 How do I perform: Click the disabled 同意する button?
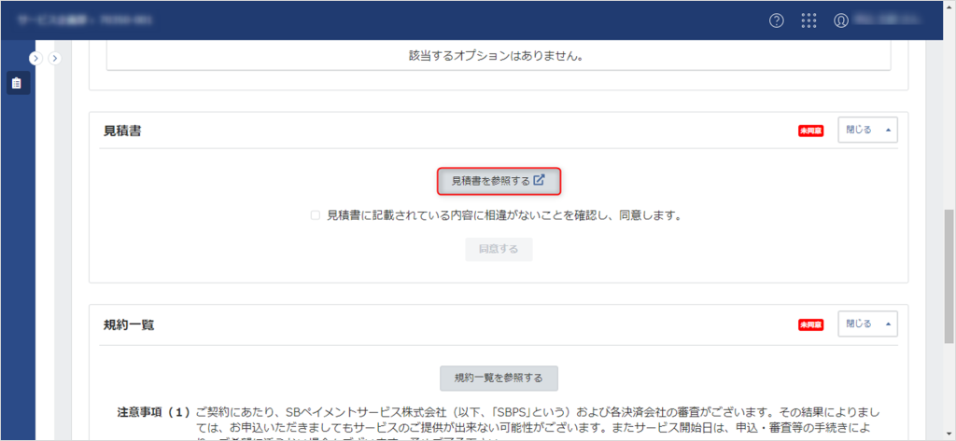(499, 250)
